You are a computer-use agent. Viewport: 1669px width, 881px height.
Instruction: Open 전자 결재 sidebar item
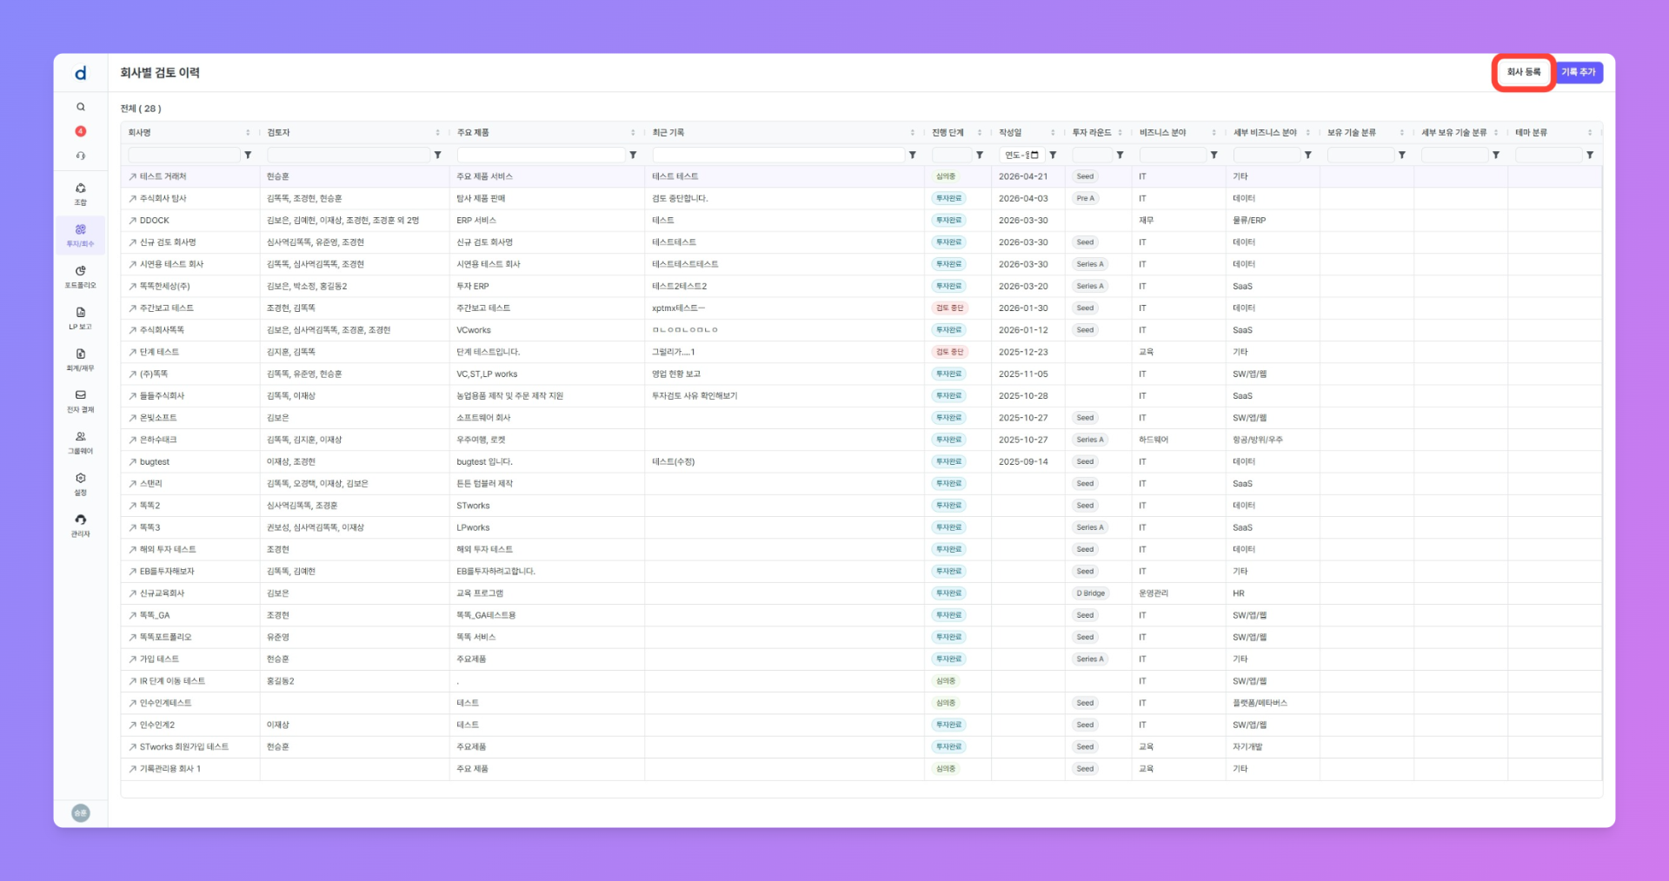click(x=80, y=401)
